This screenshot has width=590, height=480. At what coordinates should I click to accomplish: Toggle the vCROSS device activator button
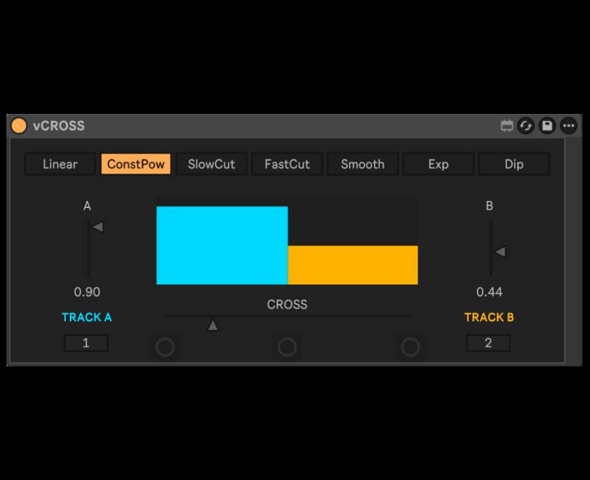(19, 126)
